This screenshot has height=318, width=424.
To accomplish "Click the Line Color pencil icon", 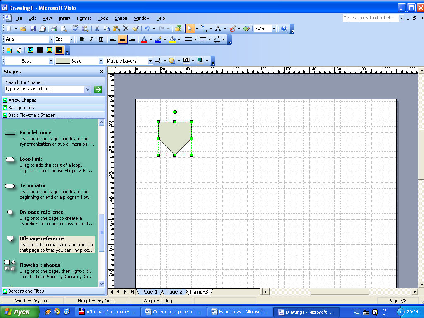I will click(158, 39).
